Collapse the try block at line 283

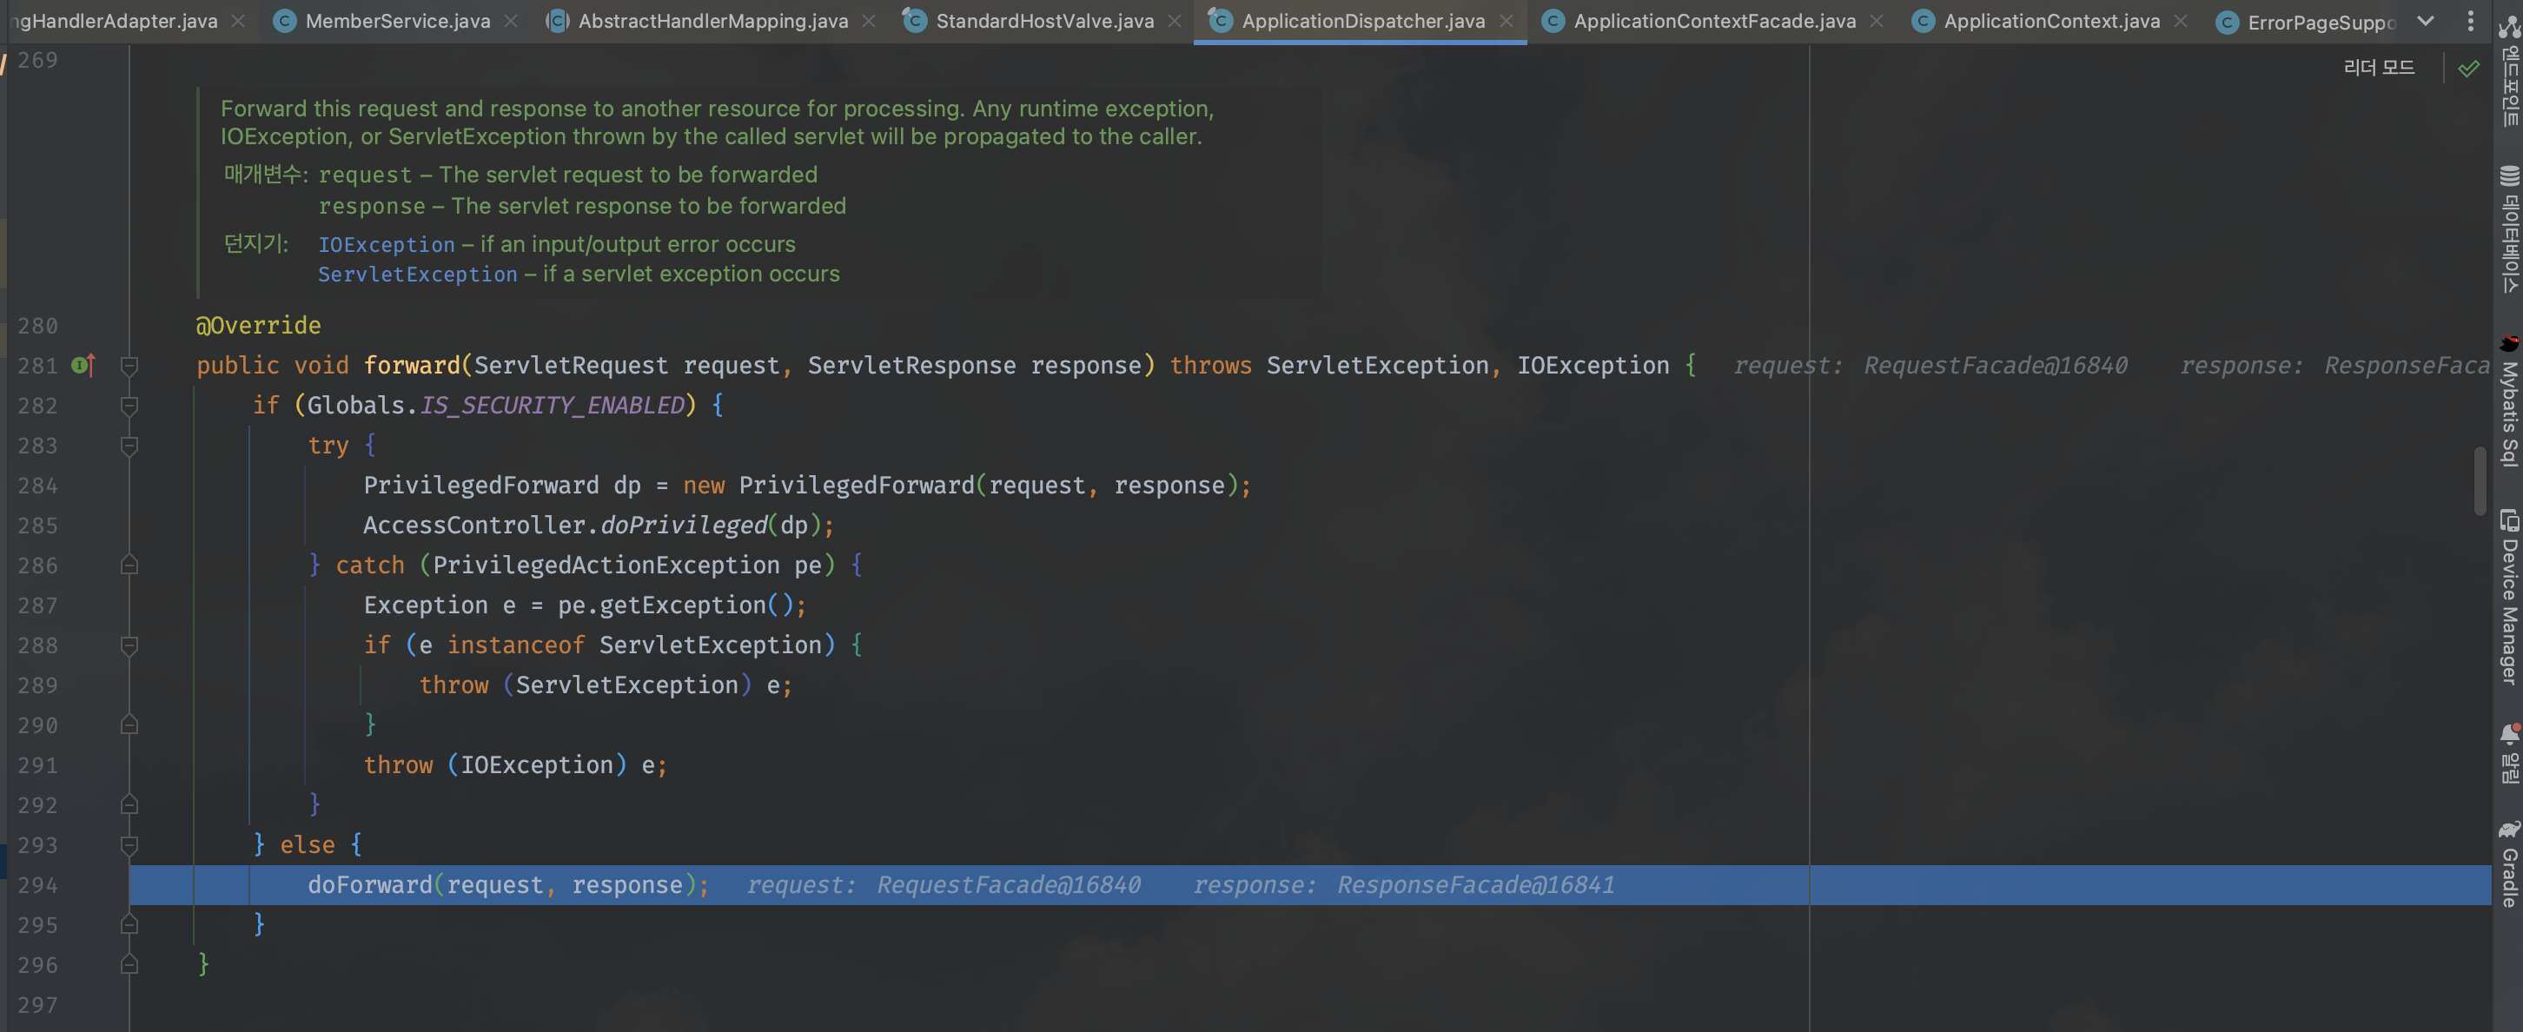[x=129, y=446]
